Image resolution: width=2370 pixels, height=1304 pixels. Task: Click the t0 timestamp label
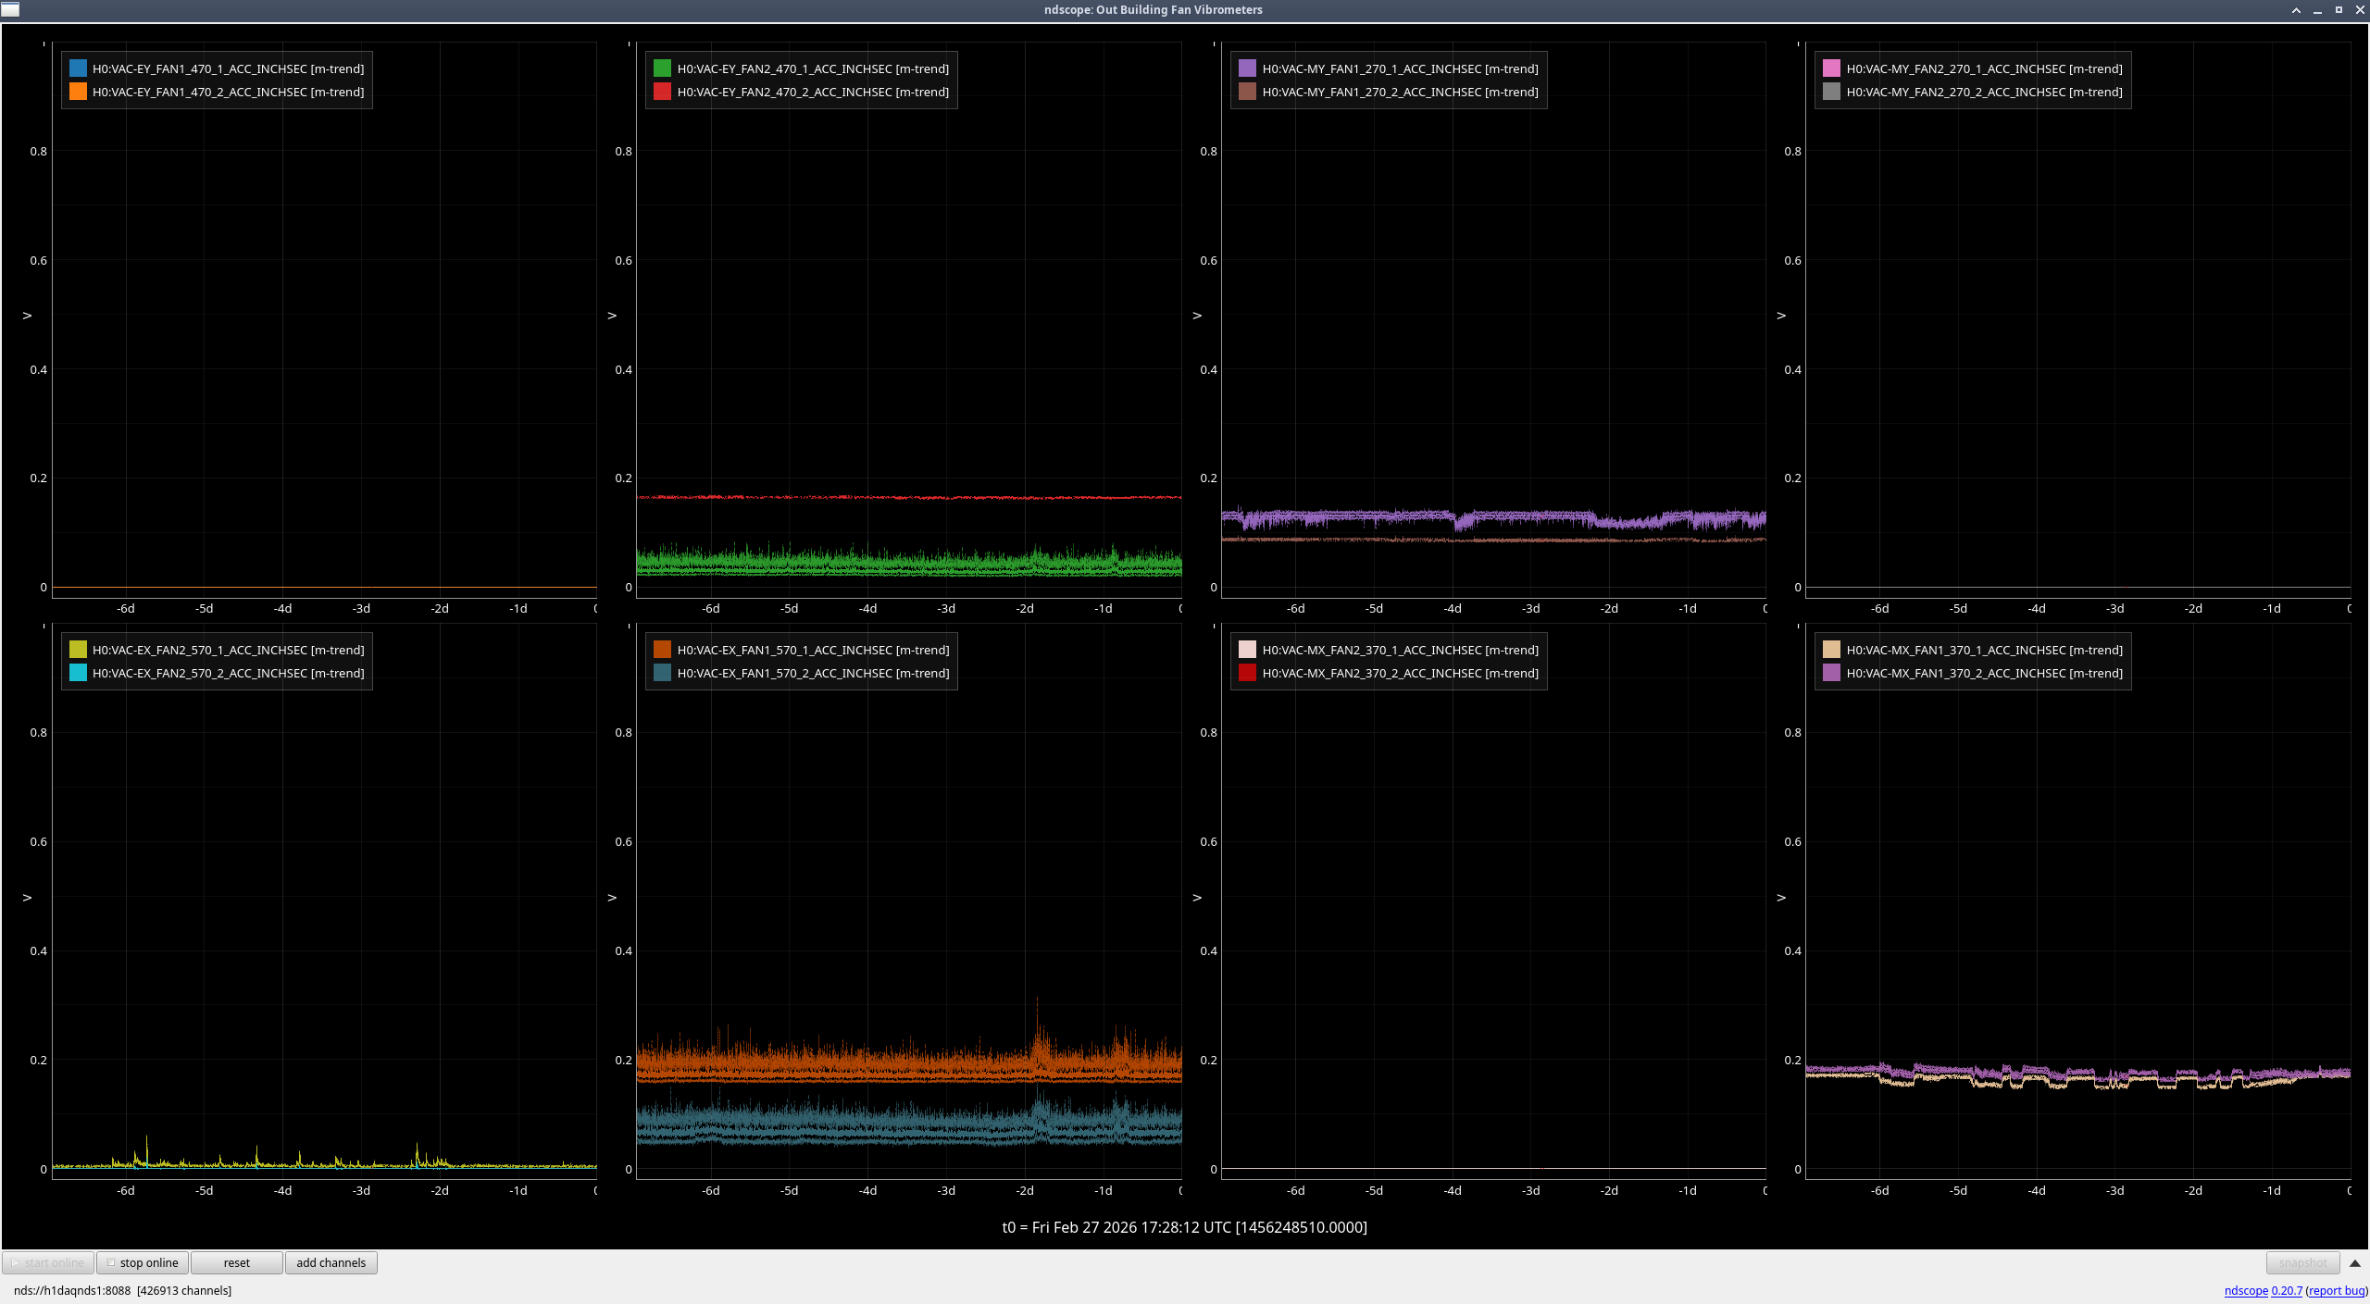(1184, 1227)
